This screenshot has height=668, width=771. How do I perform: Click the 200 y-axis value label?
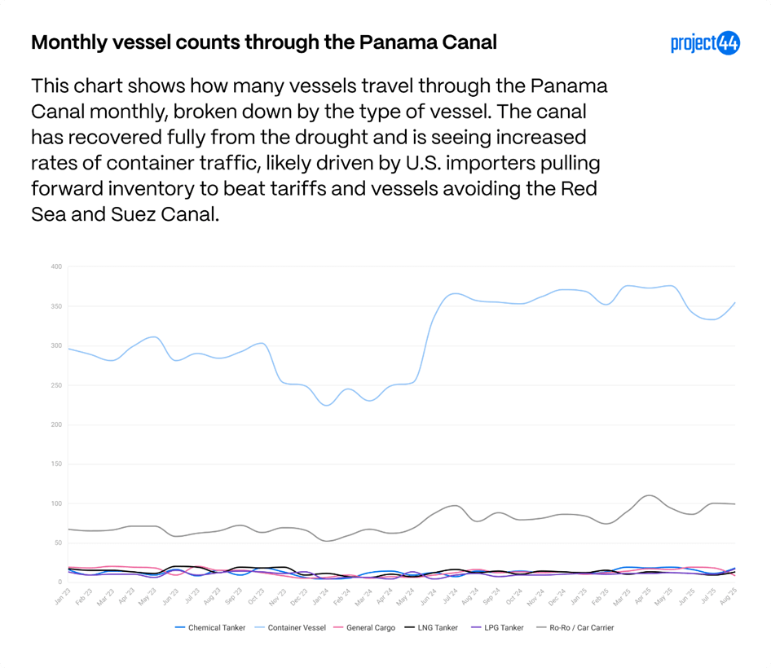pos(56,424)
